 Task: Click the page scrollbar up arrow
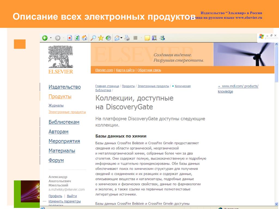pyautogui.click(x=276, y=44)
